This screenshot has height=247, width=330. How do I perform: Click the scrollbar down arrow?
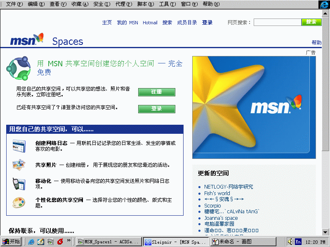325,232
